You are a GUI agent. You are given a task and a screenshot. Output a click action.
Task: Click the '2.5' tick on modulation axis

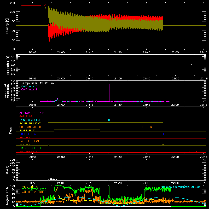[13, 84]
